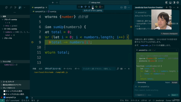Select the total = -1 variable row
The image size is (181, 102).
click(10, 35)
